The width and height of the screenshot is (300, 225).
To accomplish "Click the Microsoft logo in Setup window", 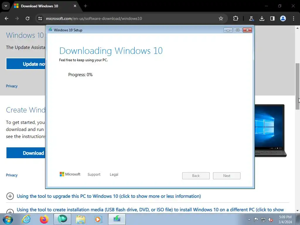I will click(x=70, y=174).
